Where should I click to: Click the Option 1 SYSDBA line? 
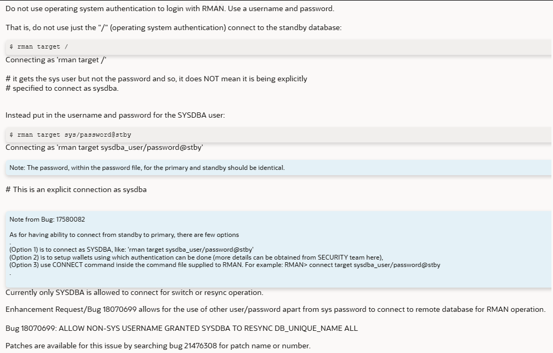tap(131, 250)
